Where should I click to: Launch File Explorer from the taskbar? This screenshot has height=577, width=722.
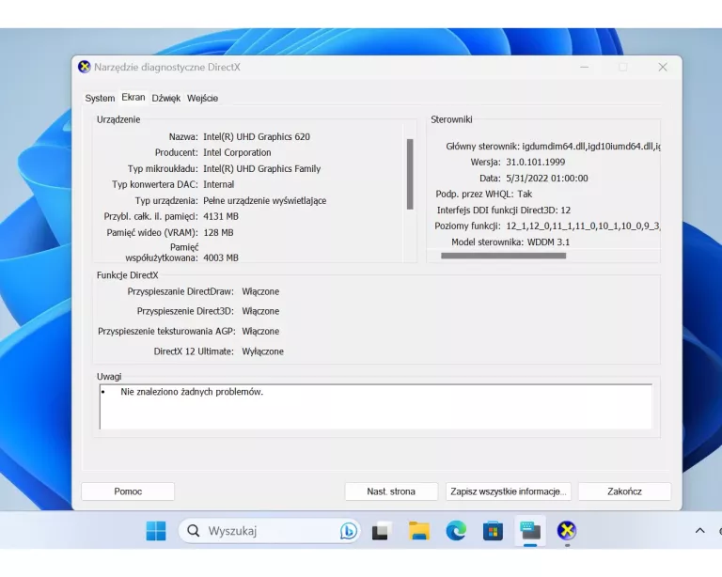418,531
